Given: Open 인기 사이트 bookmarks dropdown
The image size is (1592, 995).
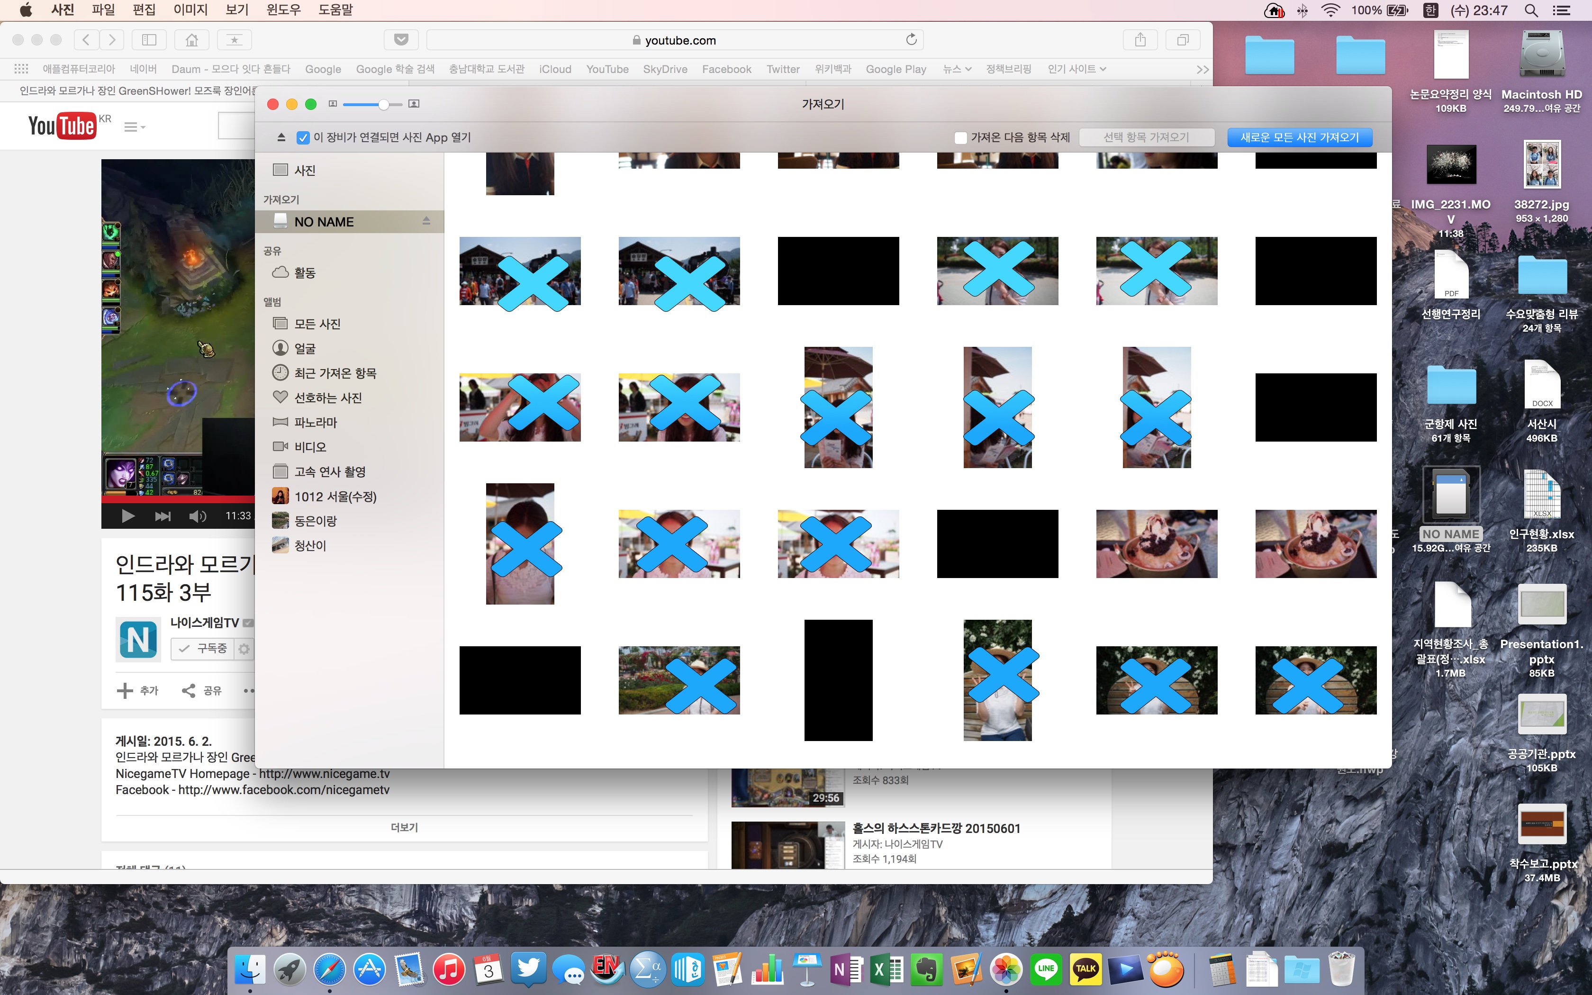Looking at the screenshot, I should click(x=1076, y=69).
